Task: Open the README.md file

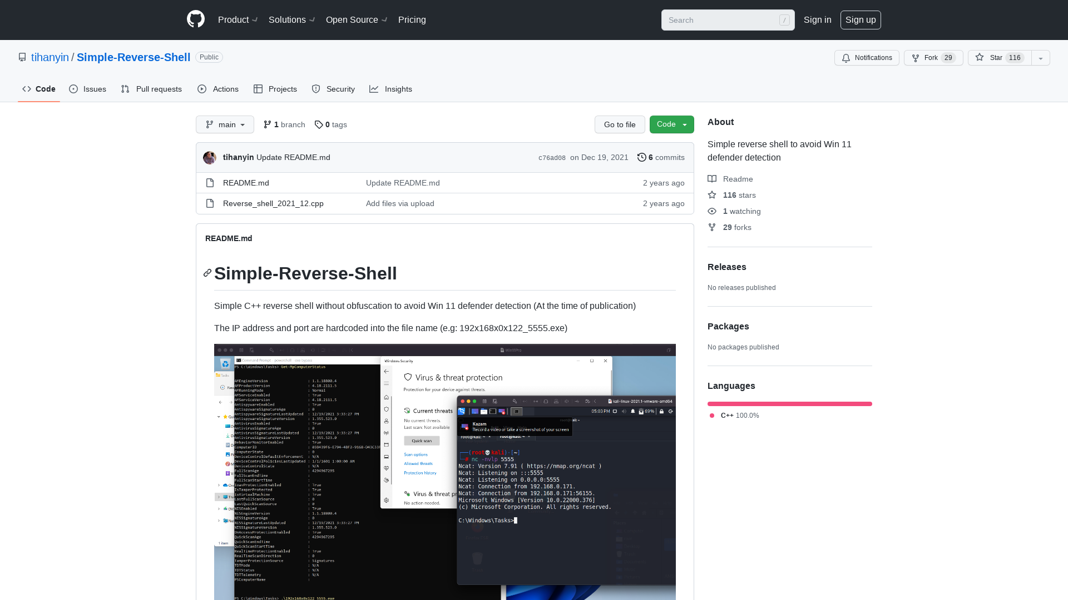Action: pyautogui.click(x=246, y=183)
